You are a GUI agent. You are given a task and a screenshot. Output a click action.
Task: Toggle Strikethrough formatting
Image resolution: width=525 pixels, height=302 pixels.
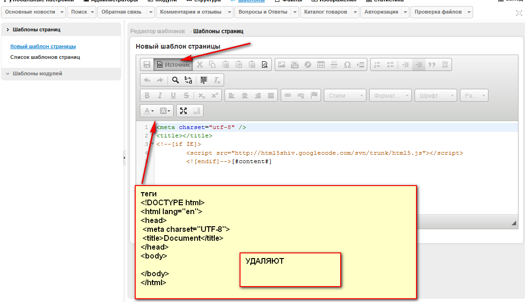point(186,95)
